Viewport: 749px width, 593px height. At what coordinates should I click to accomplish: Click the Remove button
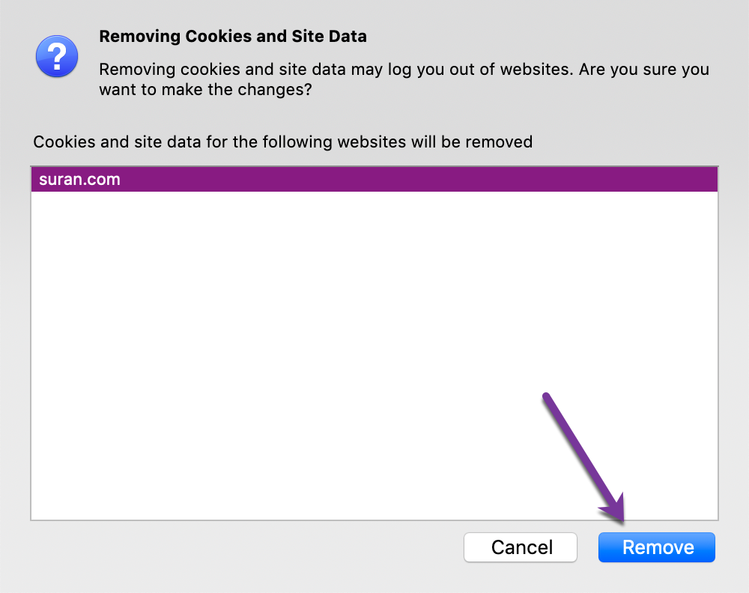657,547
